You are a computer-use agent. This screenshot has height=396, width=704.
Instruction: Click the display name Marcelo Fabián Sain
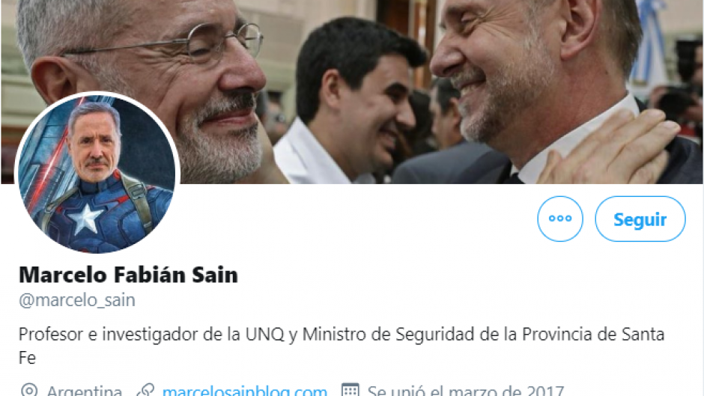tap(128, 274)
